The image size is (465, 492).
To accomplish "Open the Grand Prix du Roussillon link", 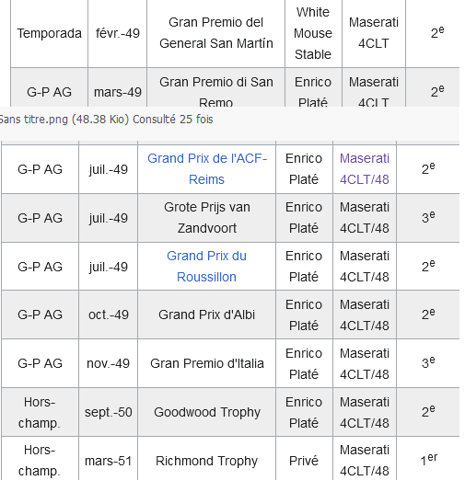I will click(207, 267).
